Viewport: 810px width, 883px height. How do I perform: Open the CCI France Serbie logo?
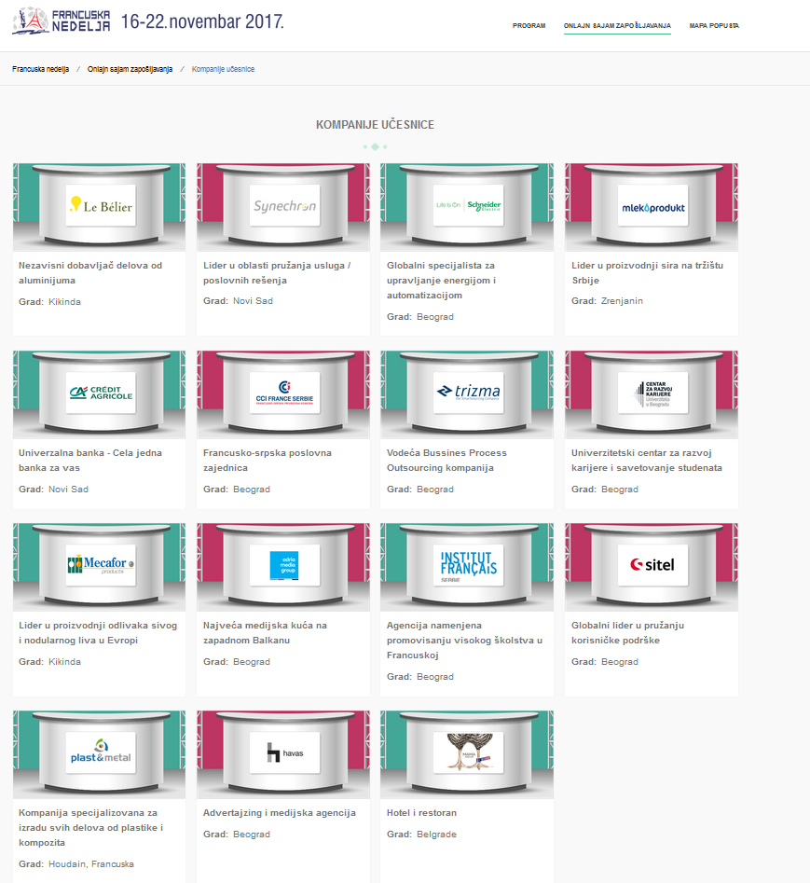(x=285, y=393)
